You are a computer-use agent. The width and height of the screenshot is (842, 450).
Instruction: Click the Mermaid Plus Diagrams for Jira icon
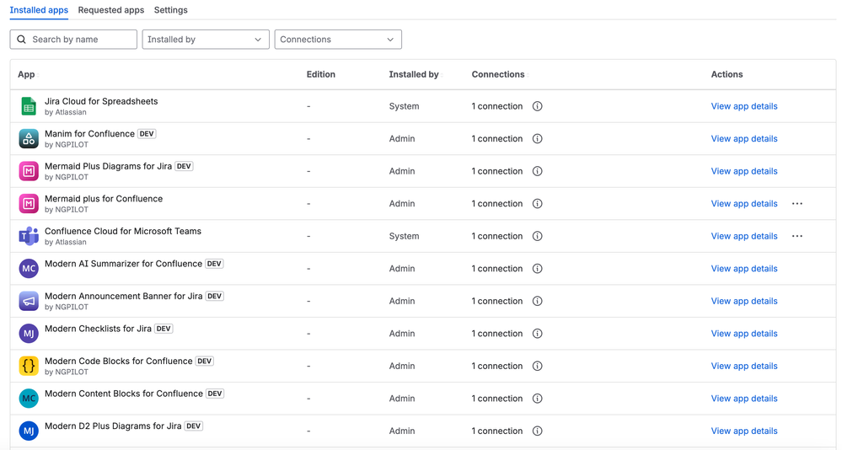point(29,171)
